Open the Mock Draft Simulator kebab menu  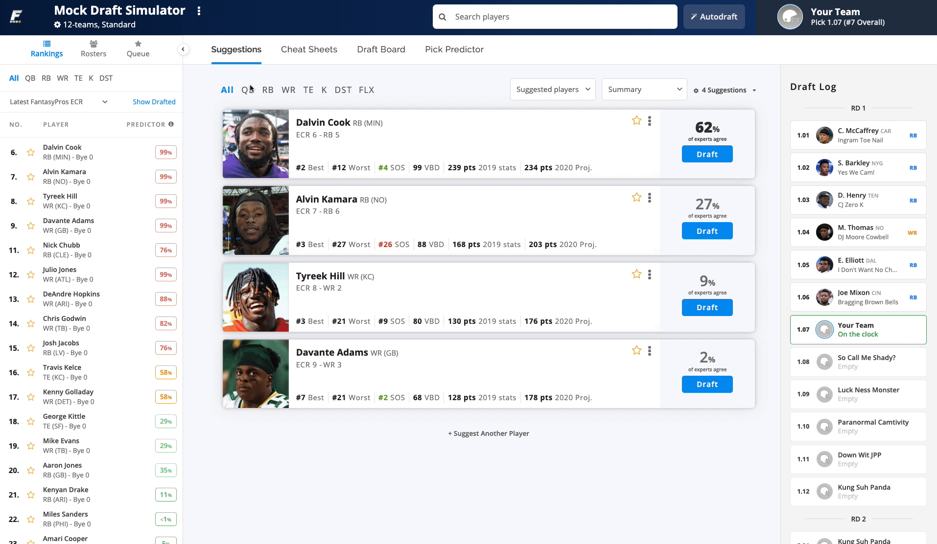[x=199, y=11]
